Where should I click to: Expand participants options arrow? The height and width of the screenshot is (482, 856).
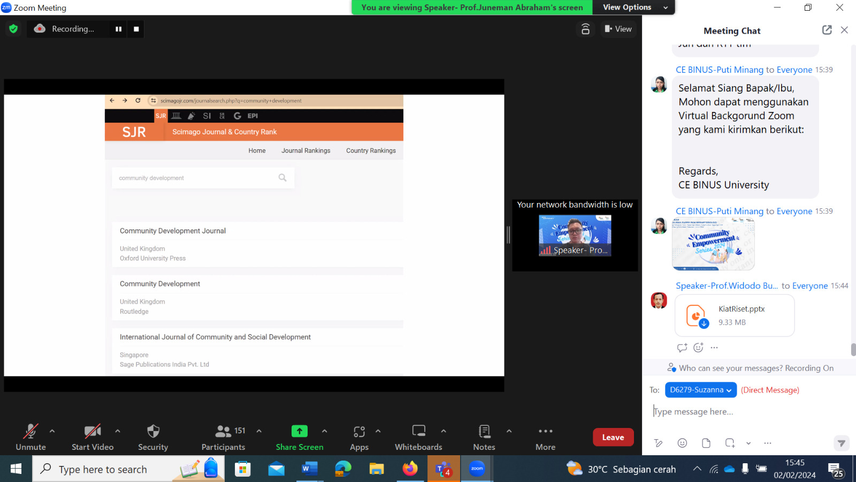259,431
